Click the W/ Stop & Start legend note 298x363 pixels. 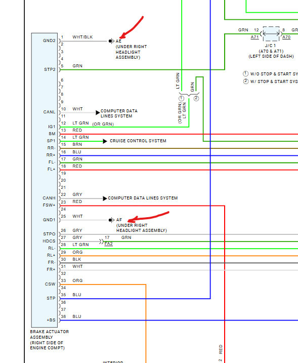(270, 82)
